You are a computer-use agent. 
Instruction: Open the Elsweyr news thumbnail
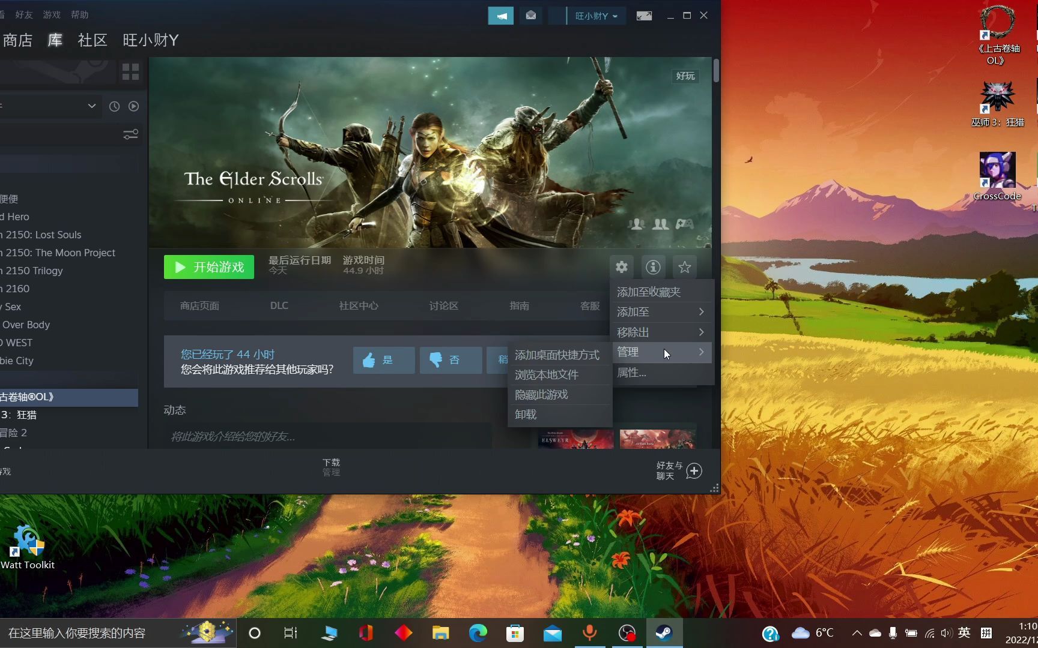click(575, 439)
